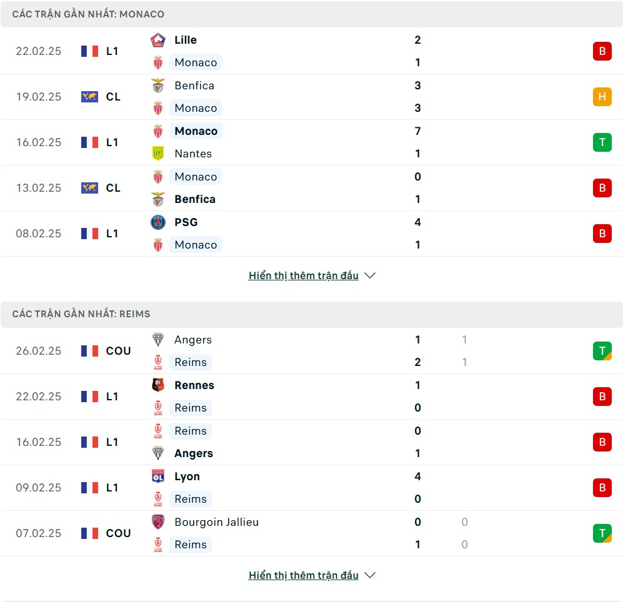
Task: Open 'Hiển thị thêm trận đấu' under Reims
Action: pos(303,575)
